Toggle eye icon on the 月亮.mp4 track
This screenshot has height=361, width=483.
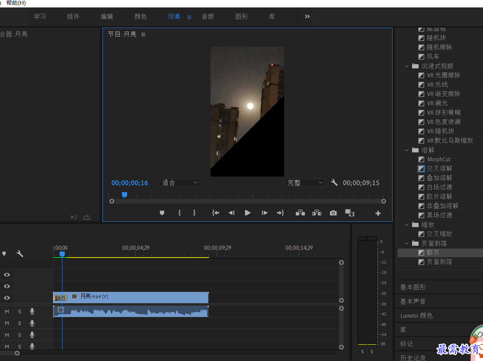(7, 298)
